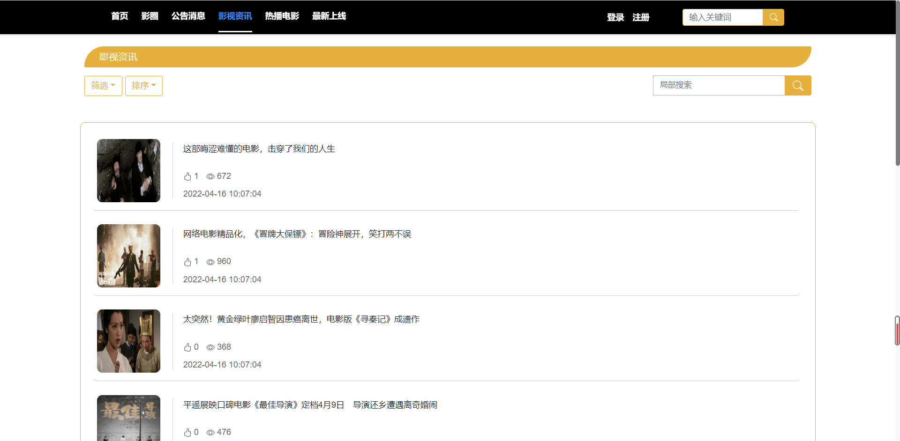This screenshot has width=900, height=441.
Task: Click the 注册 register link
Action: [641, 17]
